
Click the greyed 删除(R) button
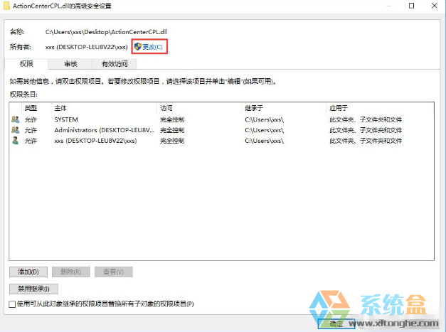click(71, 272)
